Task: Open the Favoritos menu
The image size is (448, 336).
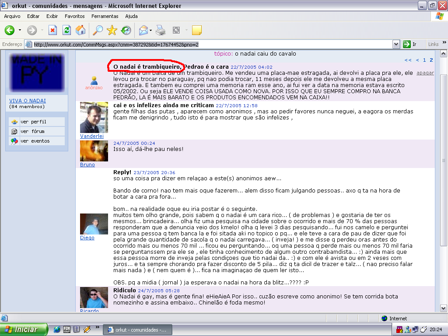Action: click(x=74, y=16)
